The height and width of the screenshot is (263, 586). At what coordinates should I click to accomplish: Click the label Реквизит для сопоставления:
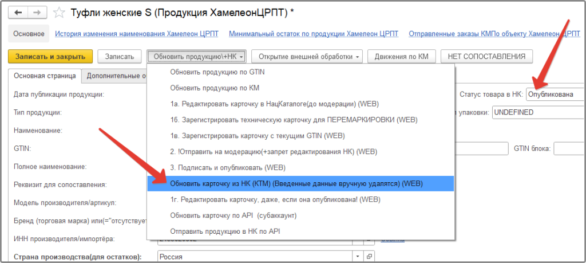click(x=60, y=185)
